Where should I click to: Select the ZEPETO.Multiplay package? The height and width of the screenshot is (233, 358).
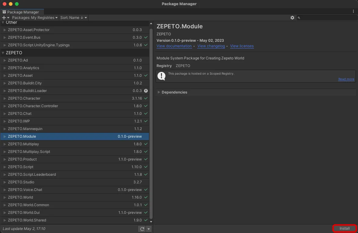pyautogui.click(x=75, y=144)
